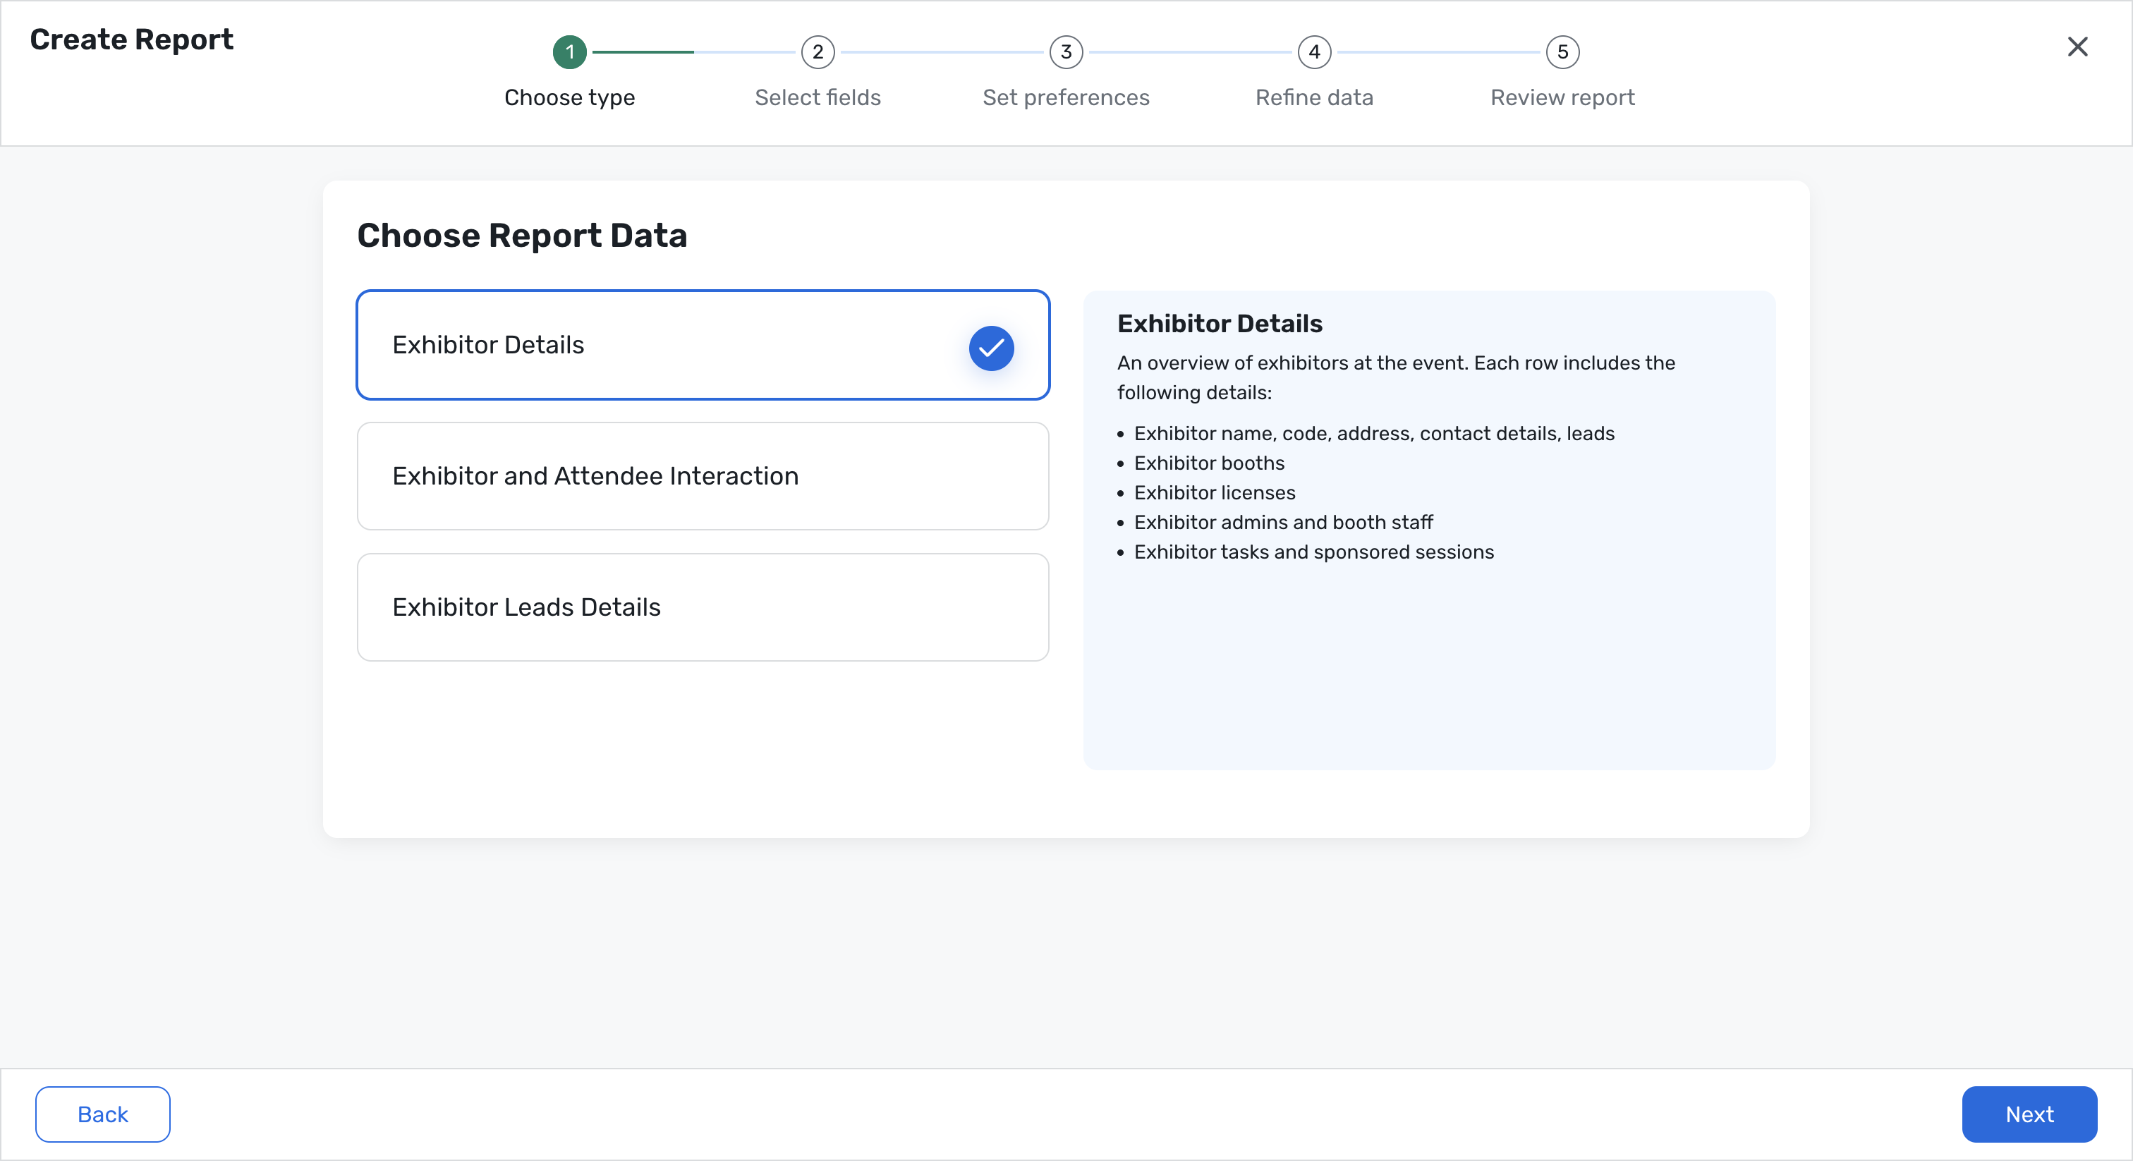
Task: Select Exhibitor Leads Details option
Action: (x=702, y=607)
